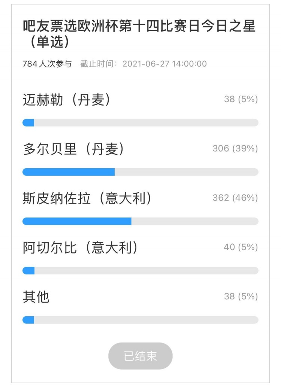Image resolution: width=281 pixels, height=385 pixels.
Task: Click the poll title 吧友票选欧洲杯第十四比赛日今日之星
Action: click(139, 26)
